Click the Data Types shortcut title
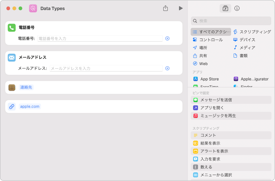275x181 pixels. pos(53,8)
